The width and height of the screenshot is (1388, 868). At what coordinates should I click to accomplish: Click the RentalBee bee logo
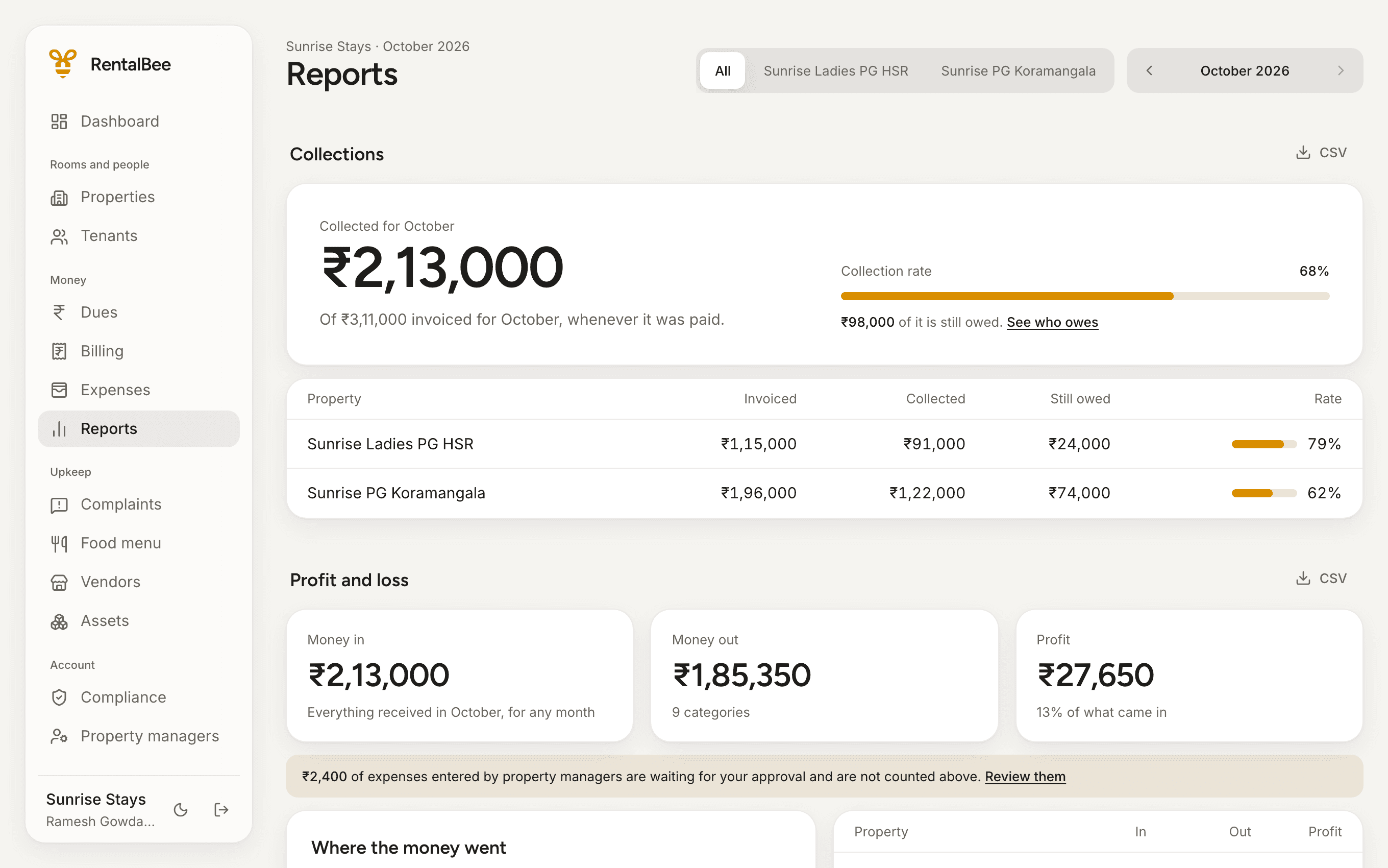[63, 64]
